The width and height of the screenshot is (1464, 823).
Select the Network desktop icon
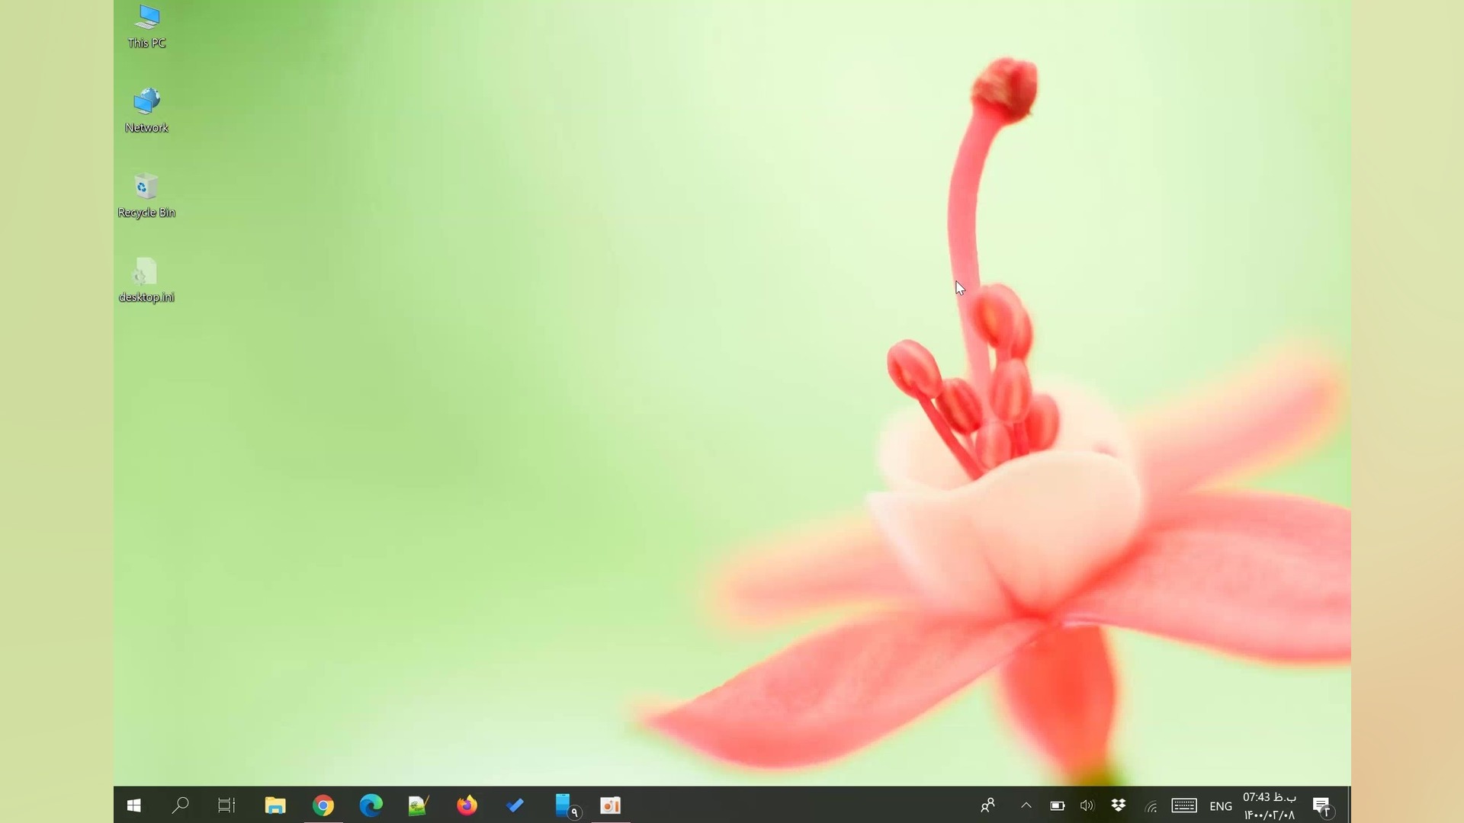tap(146, 110)
